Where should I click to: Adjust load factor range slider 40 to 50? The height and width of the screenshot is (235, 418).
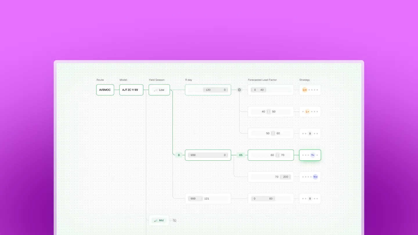[x=271, y=112]
